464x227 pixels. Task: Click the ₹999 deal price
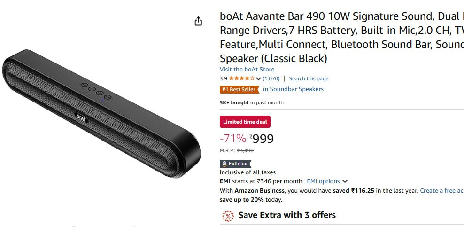pos(262,139)
